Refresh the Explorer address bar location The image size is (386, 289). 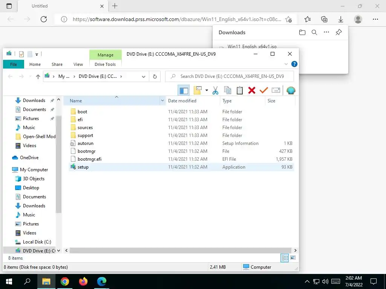coord(155,76)
